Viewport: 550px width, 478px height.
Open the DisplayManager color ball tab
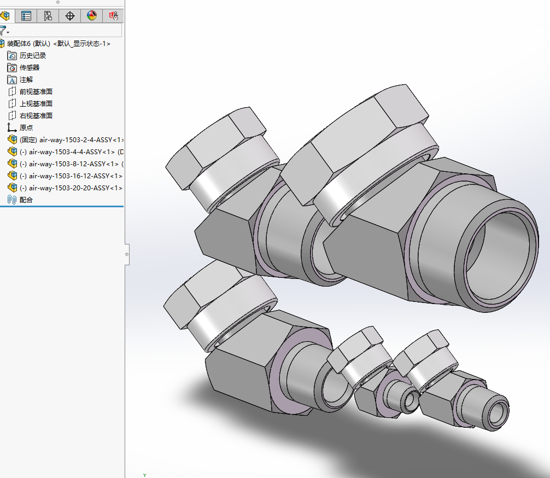point(91,16)
